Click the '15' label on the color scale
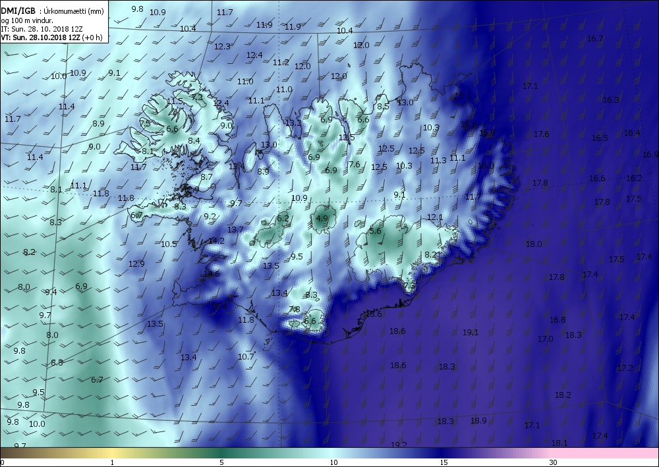 [444, 462]
